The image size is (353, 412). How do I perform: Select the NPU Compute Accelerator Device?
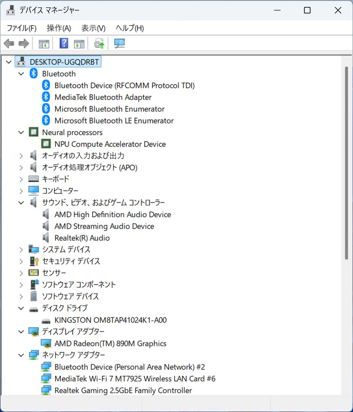(110, 144)
